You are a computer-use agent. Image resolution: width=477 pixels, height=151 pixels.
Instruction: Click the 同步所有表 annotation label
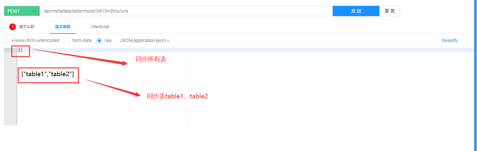[x=151, y=59]
